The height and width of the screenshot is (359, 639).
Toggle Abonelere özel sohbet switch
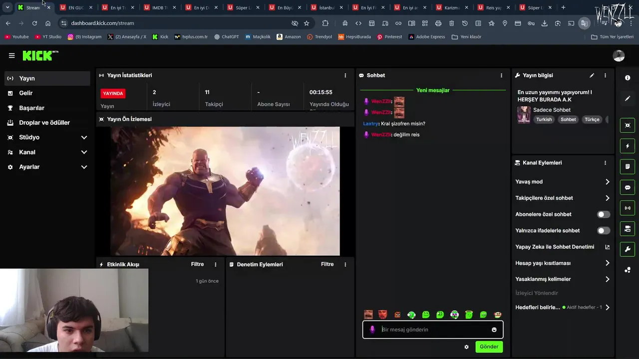coord(604,214)
